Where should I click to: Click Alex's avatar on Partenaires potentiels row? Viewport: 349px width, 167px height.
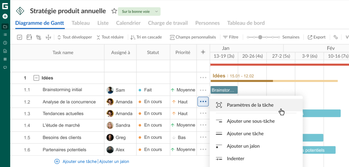(110, 150)
